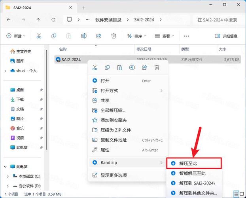
Task: Cut the file via the context menu scissors icon
Action: (x=95, y=68)
